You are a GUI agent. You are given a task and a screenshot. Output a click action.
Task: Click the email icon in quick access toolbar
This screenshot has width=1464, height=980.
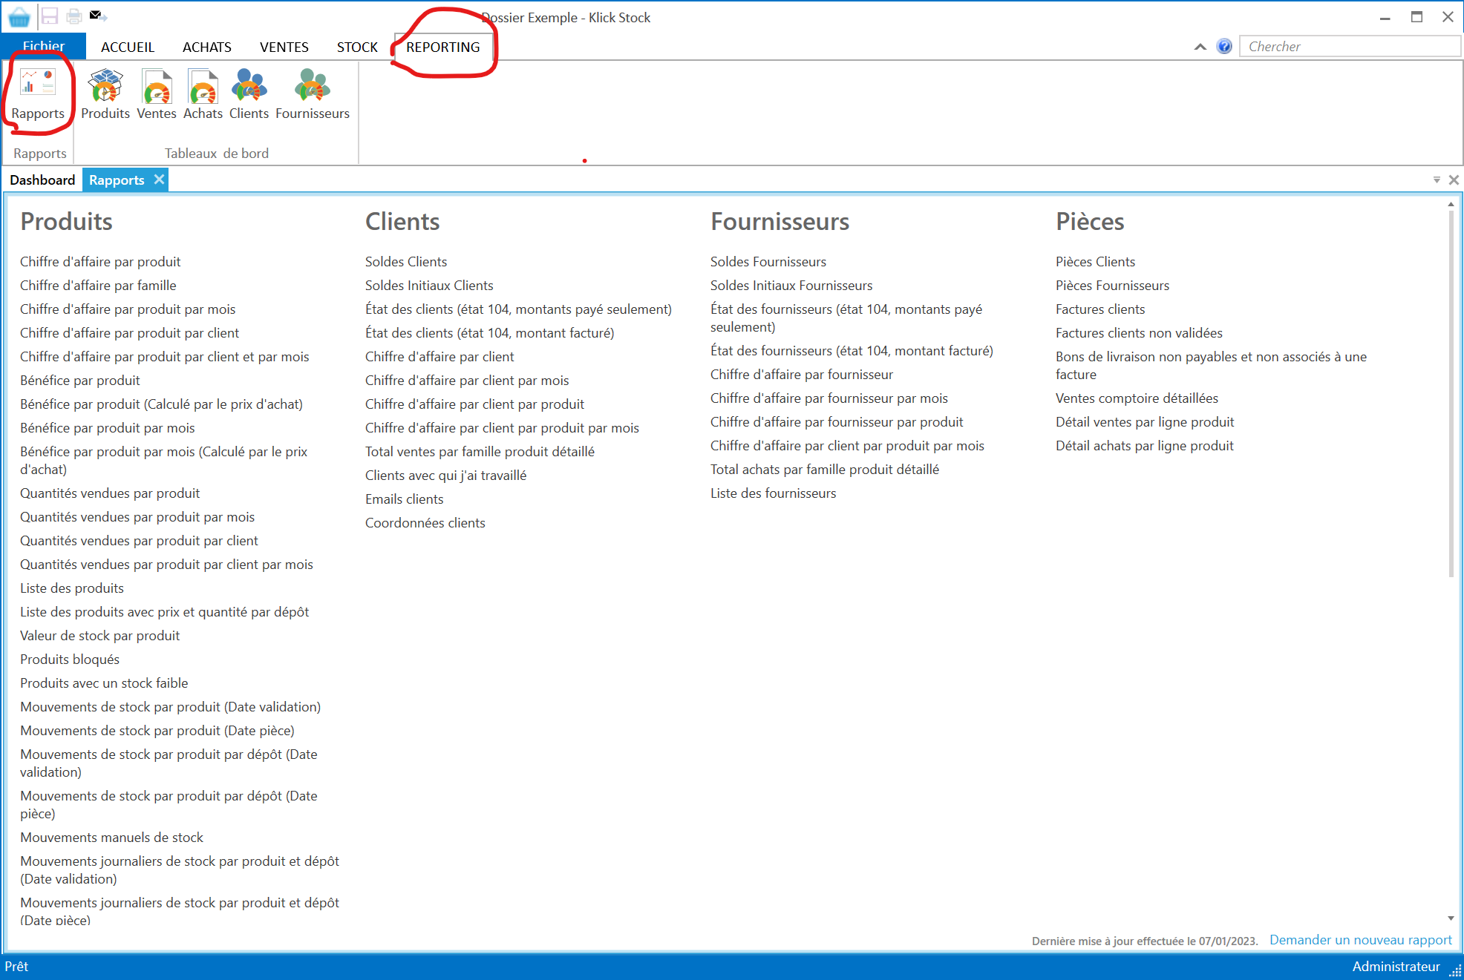click(x=94, y=14)
